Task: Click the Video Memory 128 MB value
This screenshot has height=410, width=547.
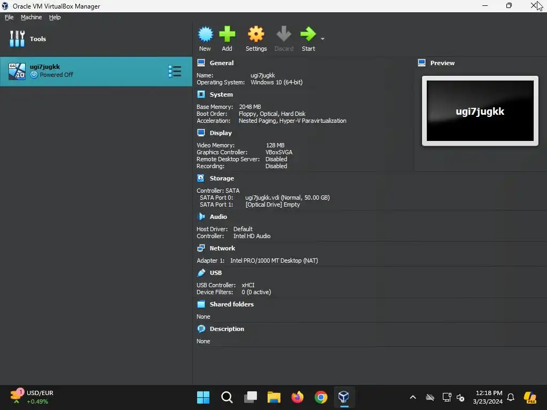Action: [275, 145]
